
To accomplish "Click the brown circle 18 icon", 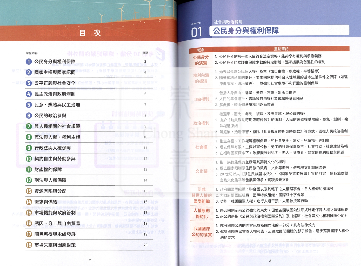I will pyautogui.click(x=29, y=245).
